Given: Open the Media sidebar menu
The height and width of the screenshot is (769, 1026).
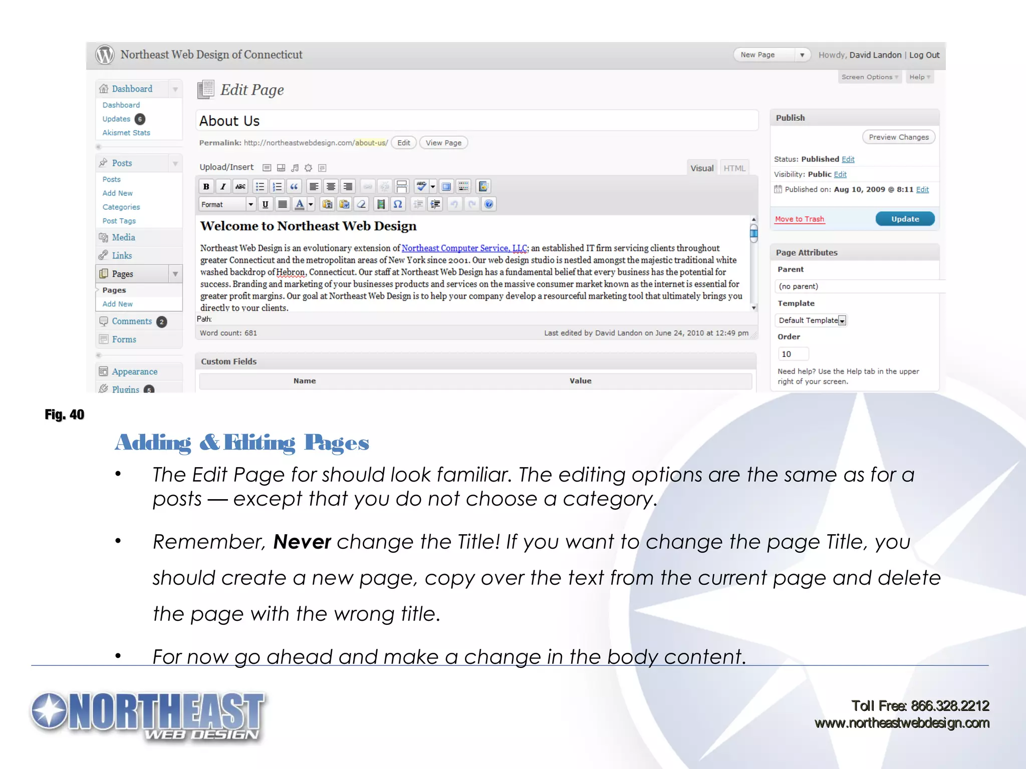Looking at the screenshot, I should coord(123,237).
